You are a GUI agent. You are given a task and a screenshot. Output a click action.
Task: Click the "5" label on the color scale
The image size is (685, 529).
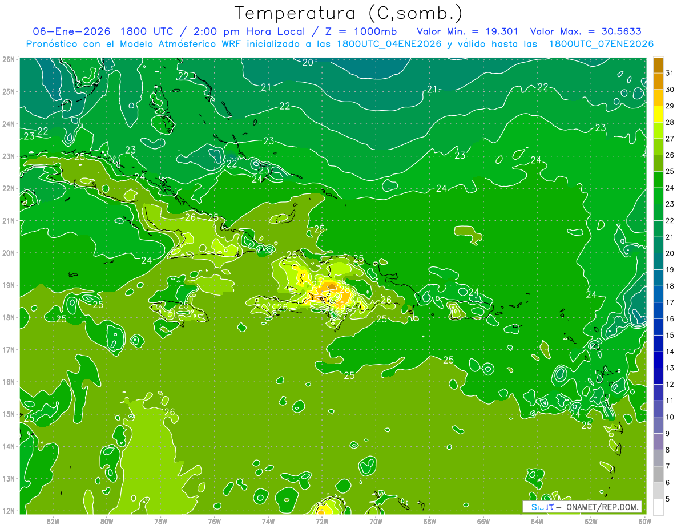pyautogui.click(x=668, y=499)
